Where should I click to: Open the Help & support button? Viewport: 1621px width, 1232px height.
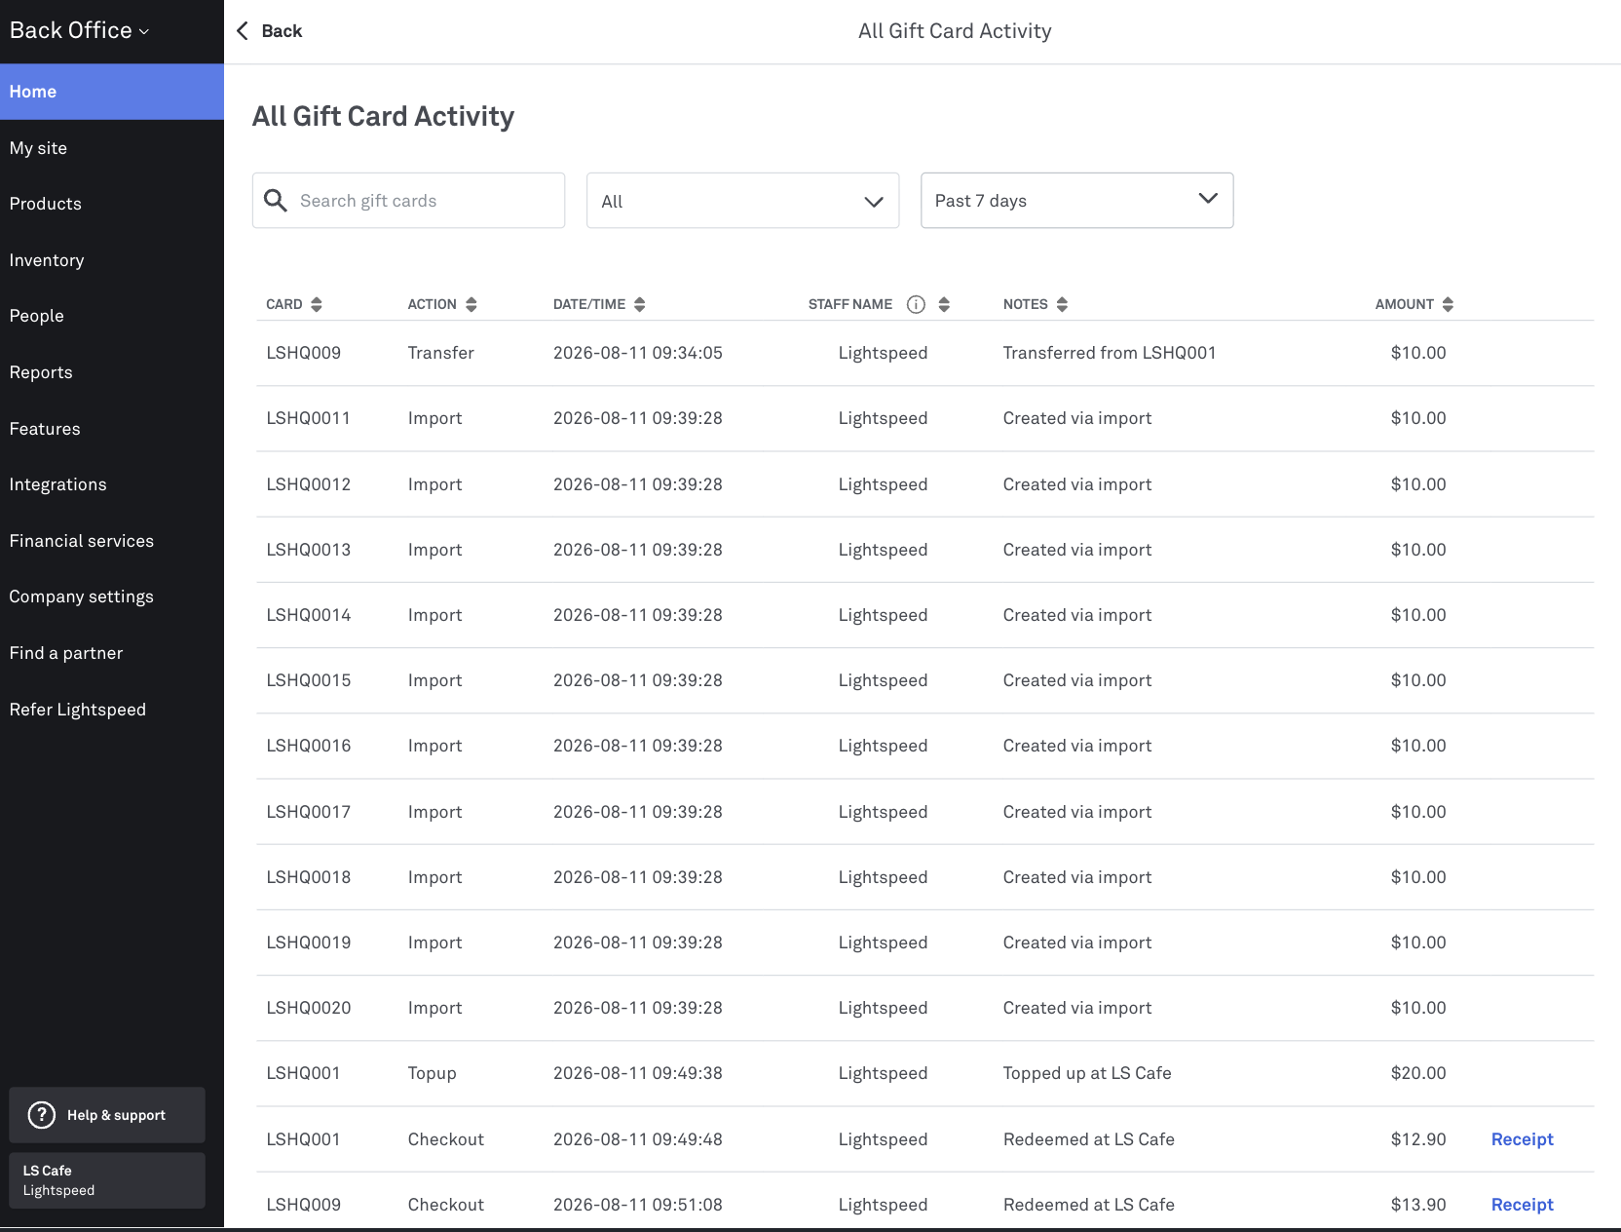pos(107,1115)
